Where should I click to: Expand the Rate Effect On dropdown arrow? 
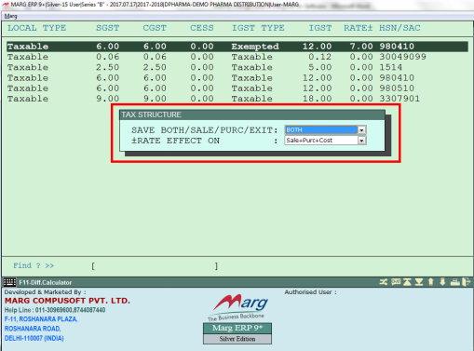click(x=361, y=141)
